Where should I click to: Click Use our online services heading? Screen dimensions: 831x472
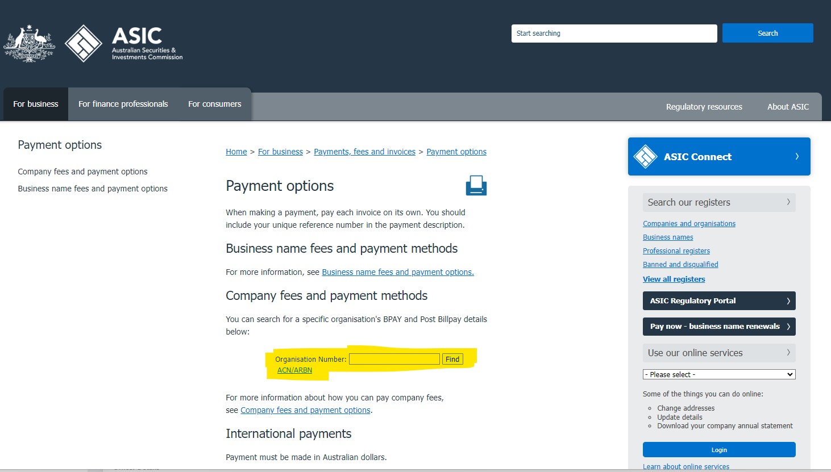point(695,353)
